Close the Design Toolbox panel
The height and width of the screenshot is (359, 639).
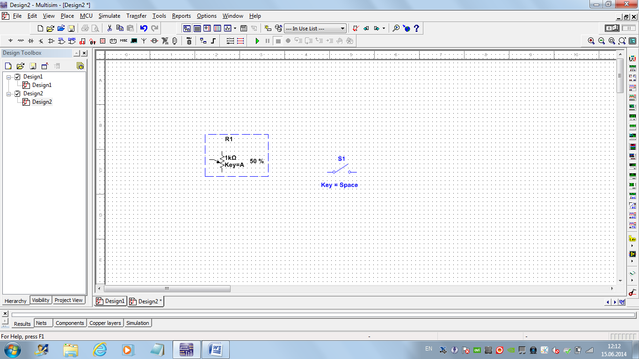pos(84,53)
